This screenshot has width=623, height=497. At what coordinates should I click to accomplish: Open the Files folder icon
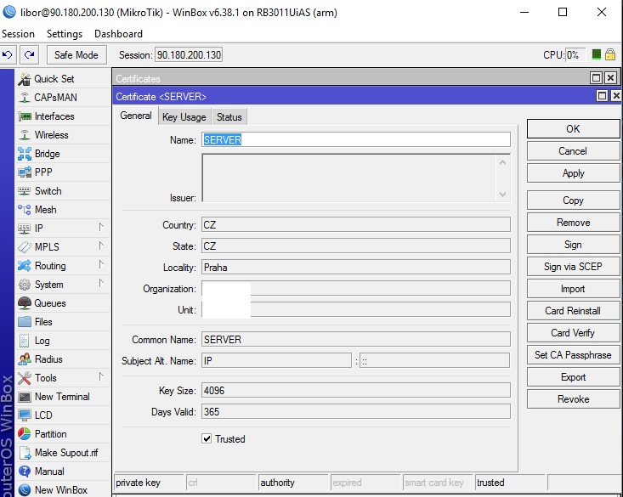pos(25,322)
